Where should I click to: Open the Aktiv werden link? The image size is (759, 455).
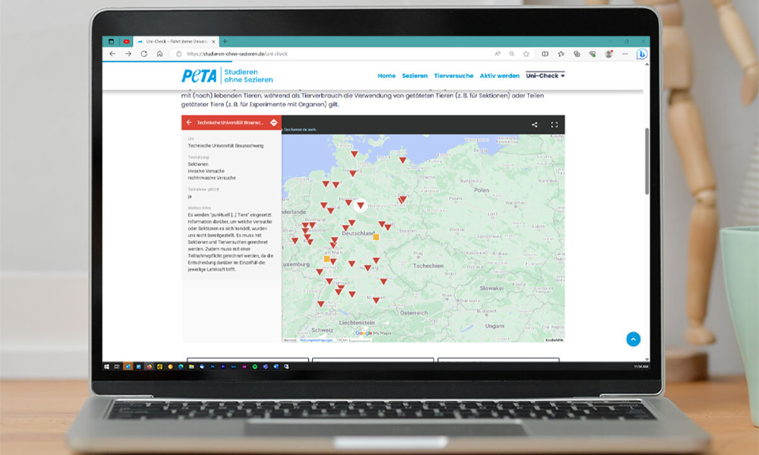(x=499, y=76)
